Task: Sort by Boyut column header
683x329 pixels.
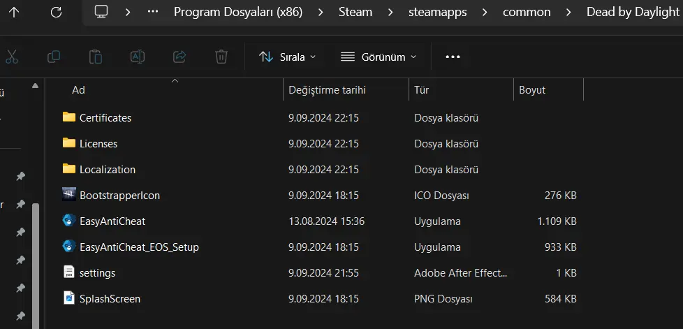Action: [x=532, y=90]
